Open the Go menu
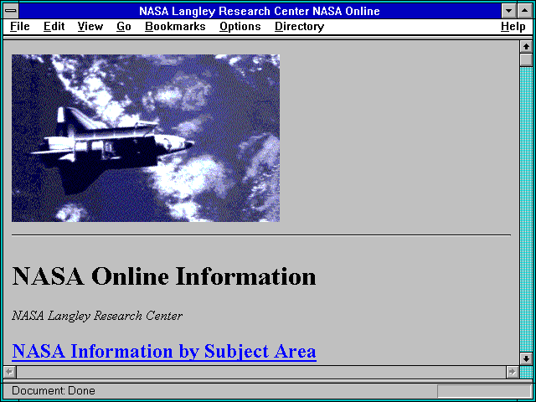Viewport: 536px width, 402px height. (x=124, y=27)
